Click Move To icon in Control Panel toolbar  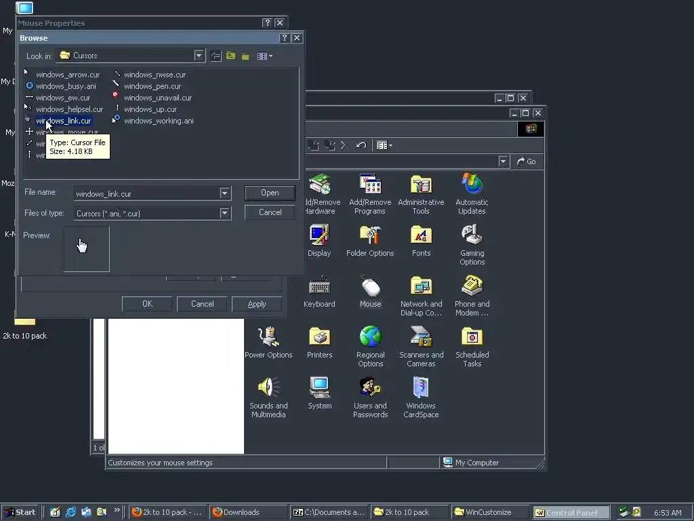click(313, 145)
